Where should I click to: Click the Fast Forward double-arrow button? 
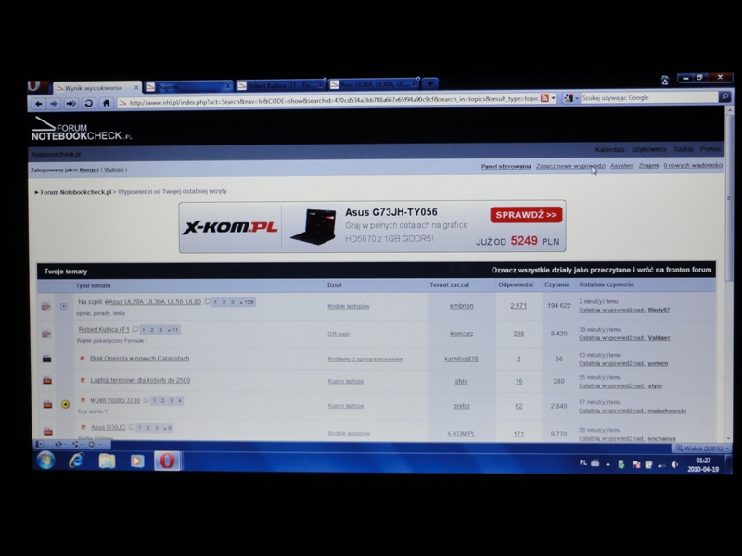point(70,104)
